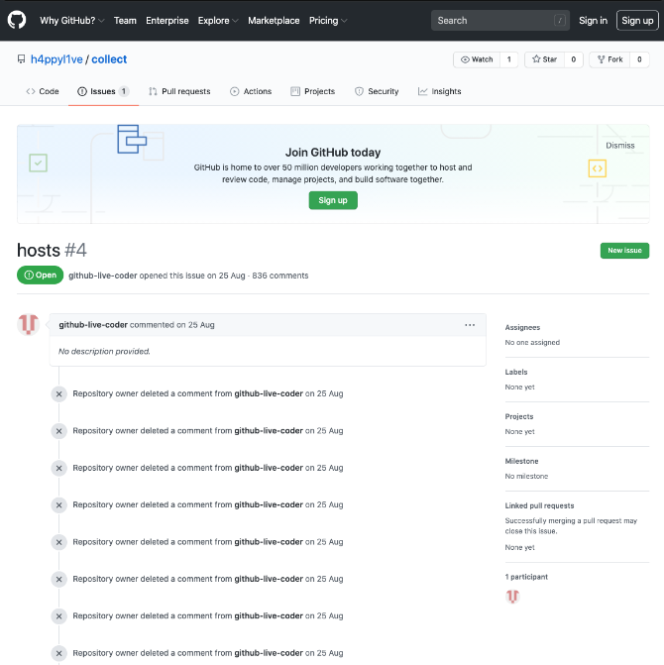
Task: Open the Fork count 0
Action: click(639, 59)
